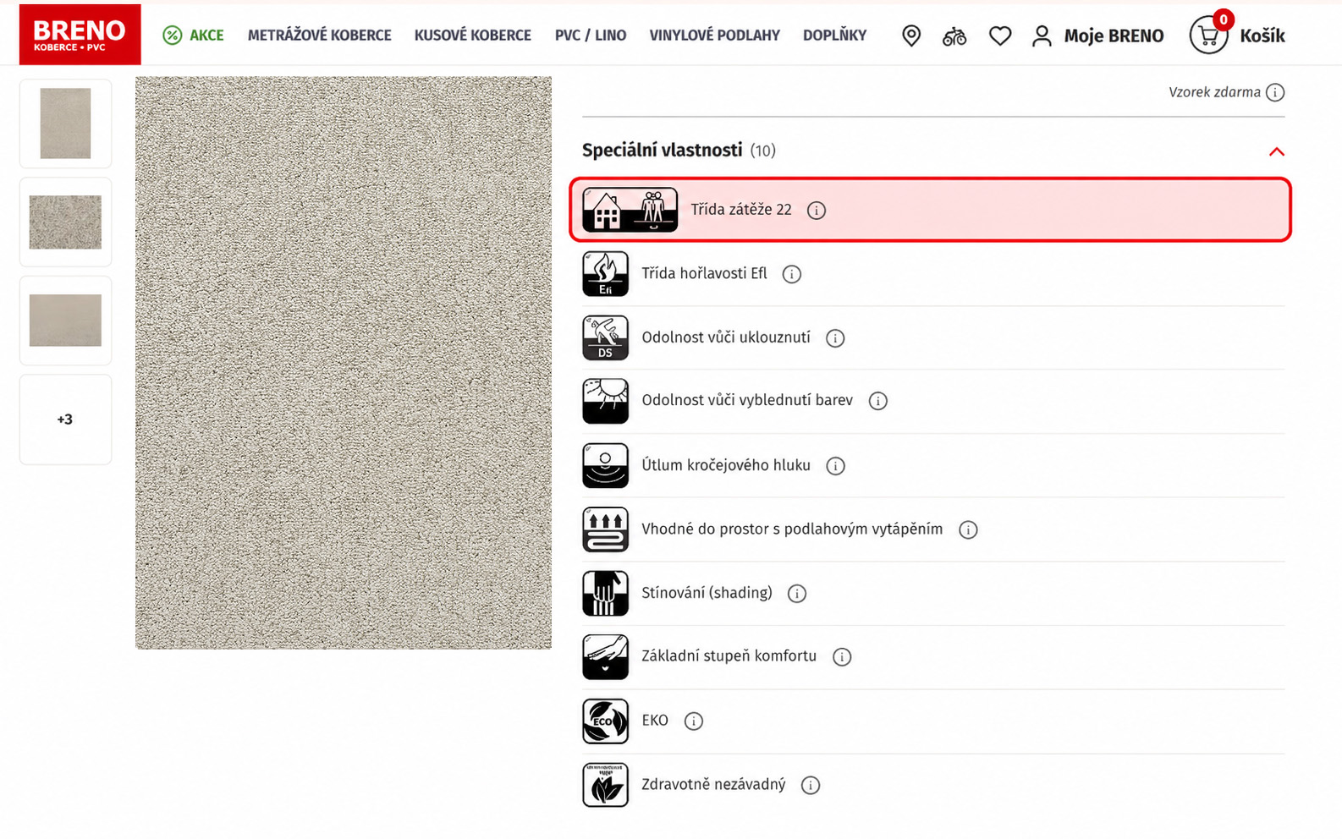The width and height of the screenshot is (1342, 839).
Task: Collapse the Speciální vlastnosti section
Action: coord(1277,151)
